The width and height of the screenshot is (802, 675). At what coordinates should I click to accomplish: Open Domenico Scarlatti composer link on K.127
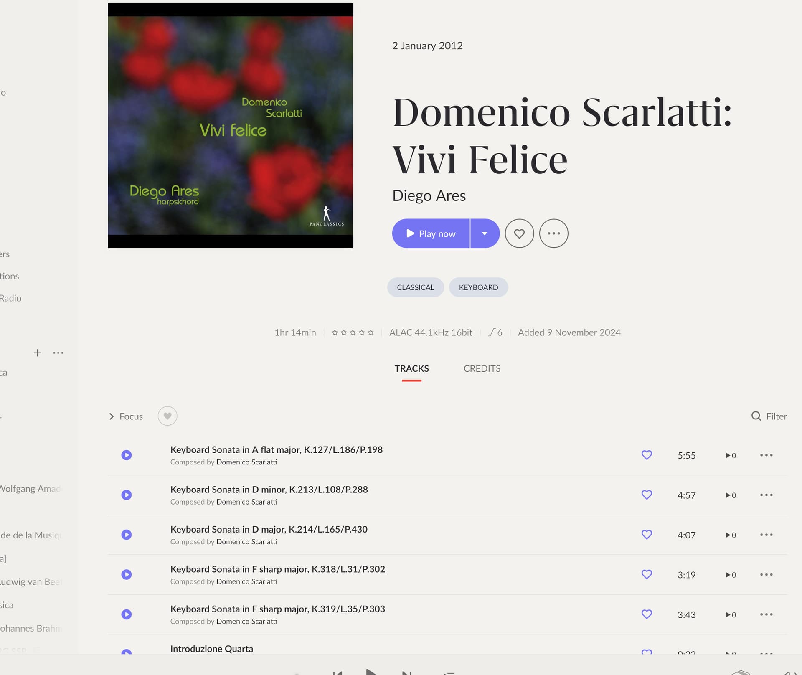pos(247,462)
